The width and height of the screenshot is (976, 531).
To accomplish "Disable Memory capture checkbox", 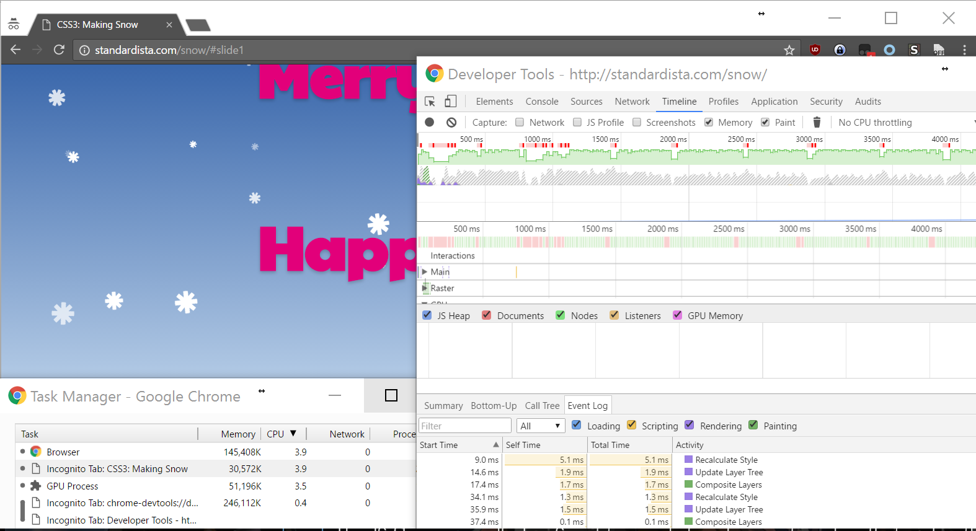I will point(709,122).
